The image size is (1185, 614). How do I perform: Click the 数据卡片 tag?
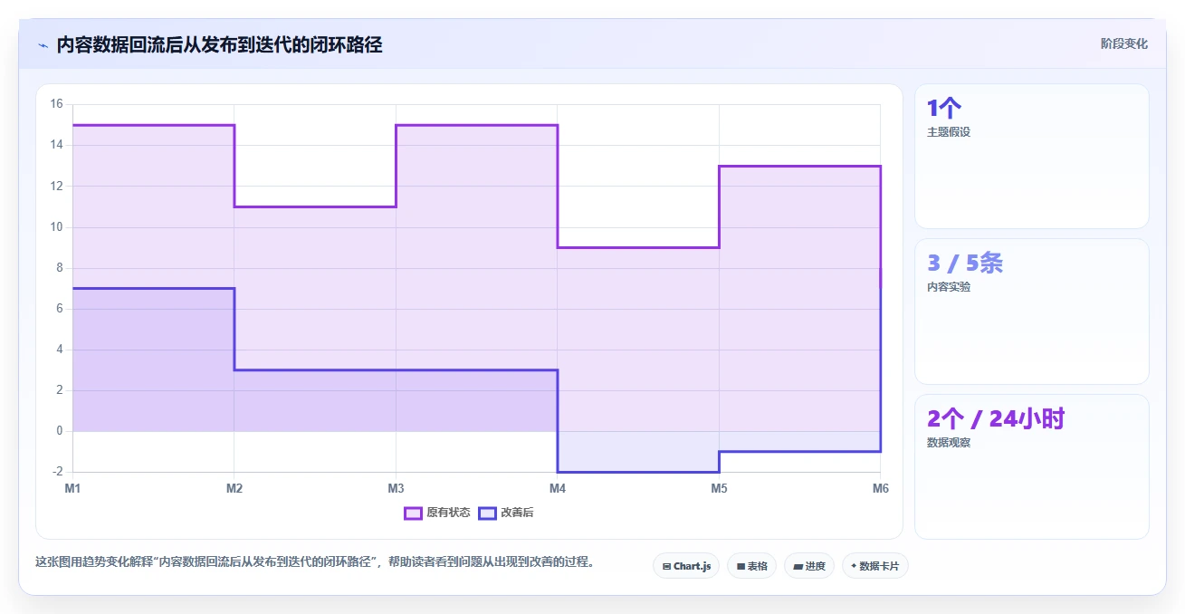[874, 566]
